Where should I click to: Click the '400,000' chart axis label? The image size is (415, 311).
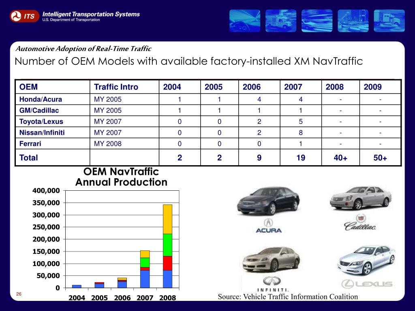[x=46, y=191]
